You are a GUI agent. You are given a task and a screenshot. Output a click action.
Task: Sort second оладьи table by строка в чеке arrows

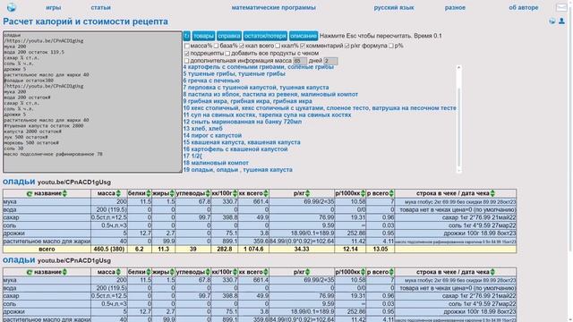tap(492, 272)
